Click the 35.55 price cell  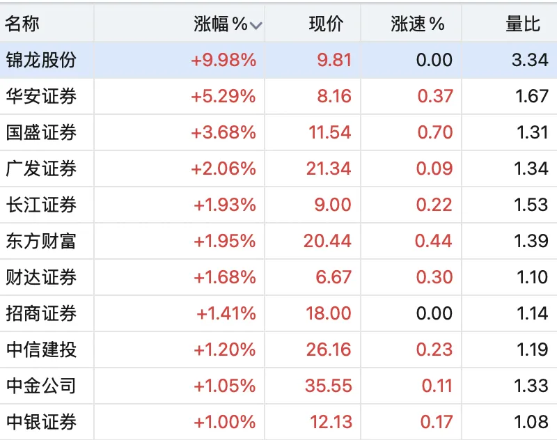[329, 386]
